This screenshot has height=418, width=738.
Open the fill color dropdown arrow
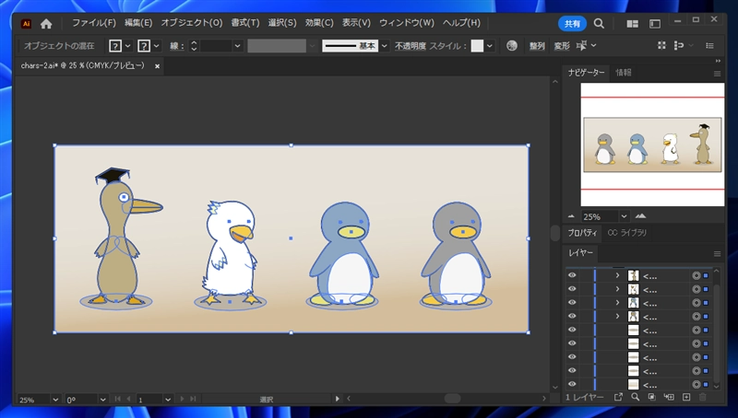[x=127, y=46]
